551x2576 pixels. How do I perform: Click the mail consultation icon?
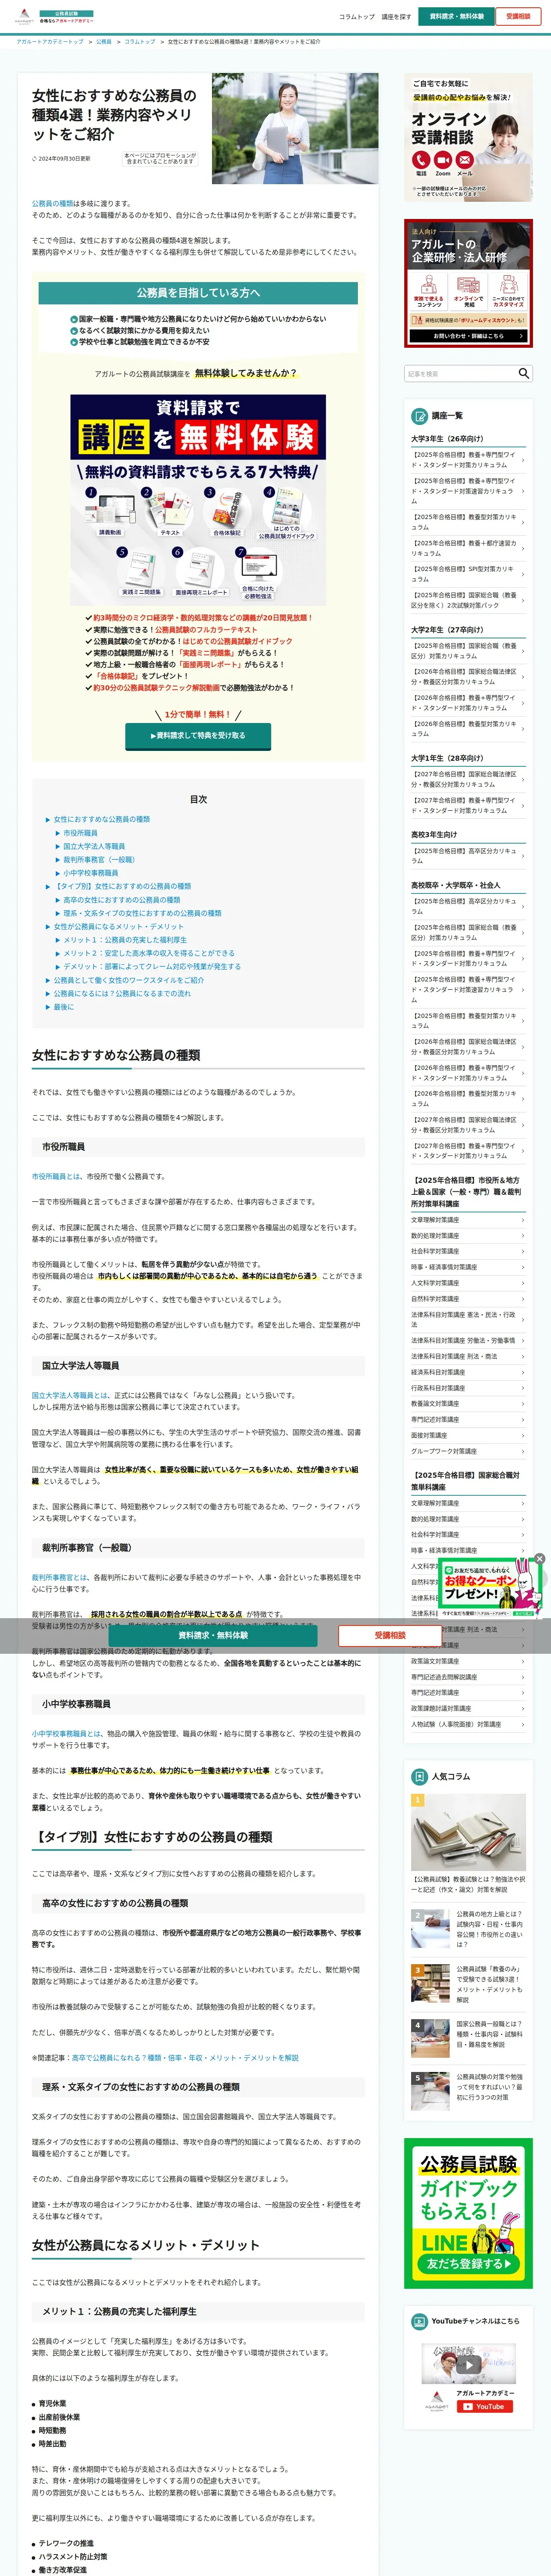click(x=465, y=160)
